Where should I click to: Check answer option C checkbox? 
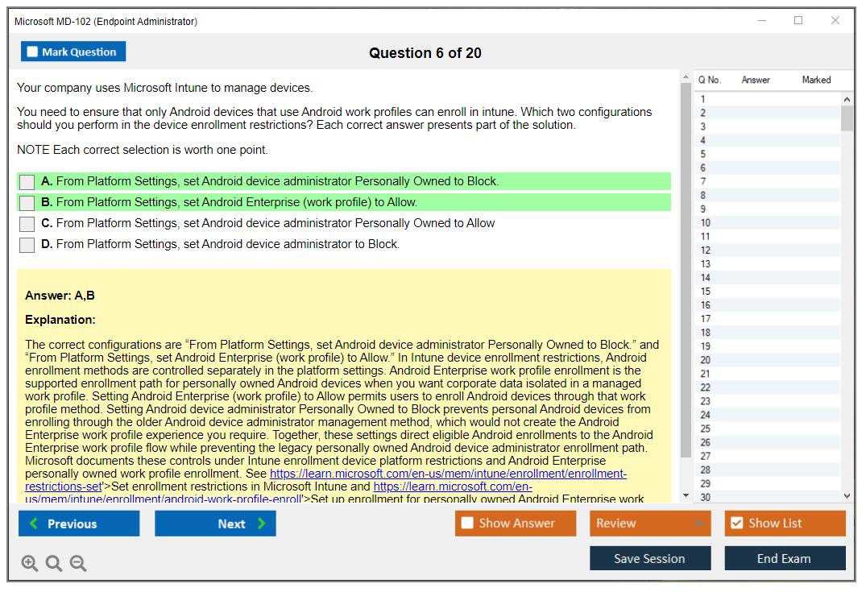tap(27, 224)
